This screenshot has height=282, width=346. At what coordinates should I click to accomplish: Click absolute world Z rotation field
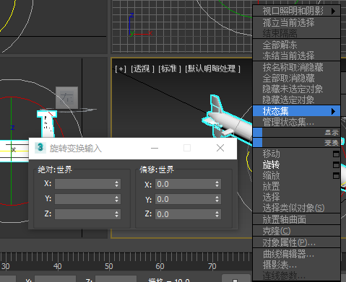click(x=85, y=214)
